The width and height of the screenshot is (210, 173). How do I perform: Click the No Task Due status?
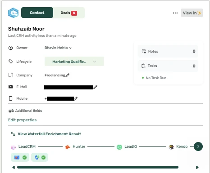point(154,78)
